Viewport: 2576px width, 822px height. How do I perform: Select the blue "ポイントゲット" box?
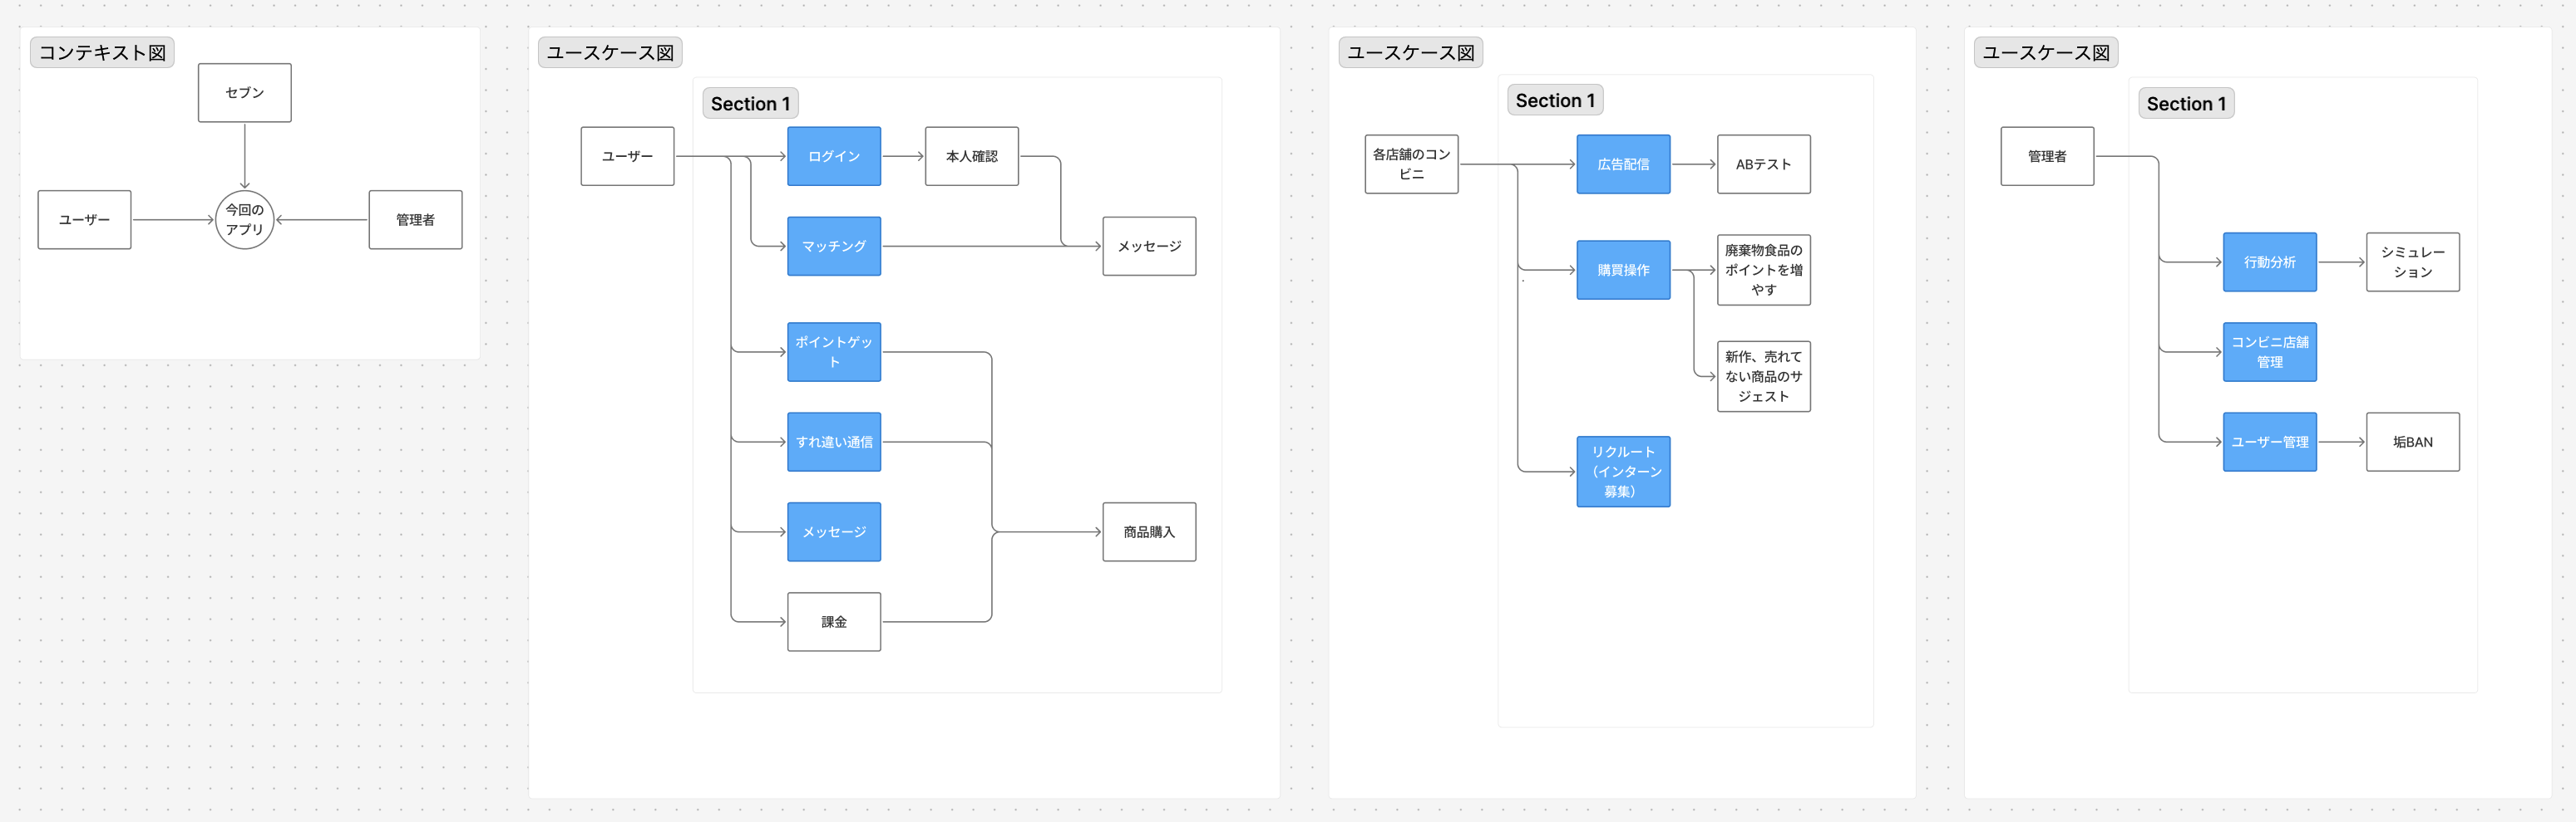point(833,351)
